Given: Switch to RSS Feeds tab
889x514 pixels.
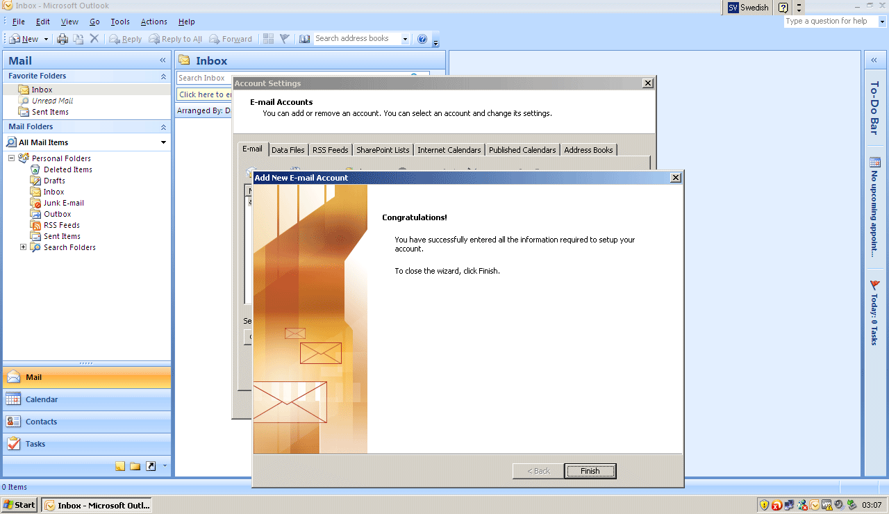Looking at the screenshot, I should [331, 150].
